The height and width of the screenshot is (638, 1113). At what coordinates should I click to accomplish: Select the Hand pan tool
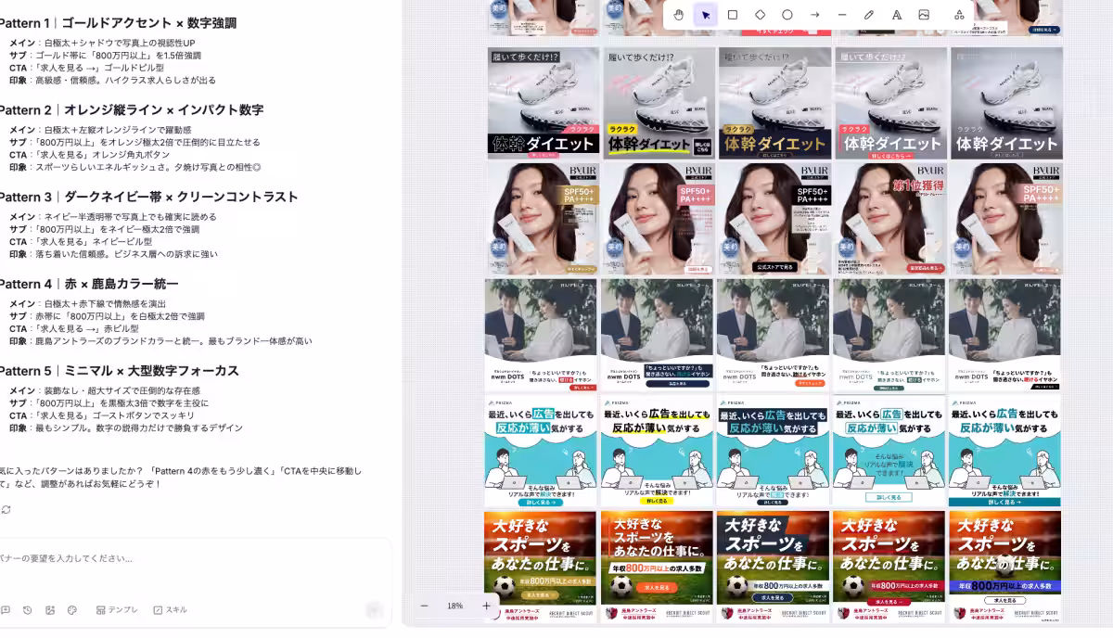pos(679,15)
